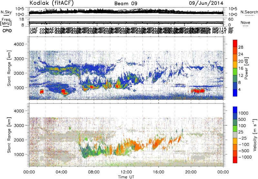Click the "16" tick on power colorbar
The image size is (258, 179).
click(x=241, y=68)
